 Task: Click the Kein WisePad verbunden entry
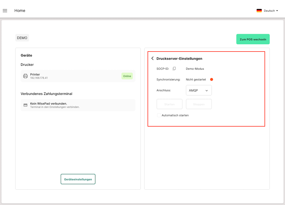point(49,103)
